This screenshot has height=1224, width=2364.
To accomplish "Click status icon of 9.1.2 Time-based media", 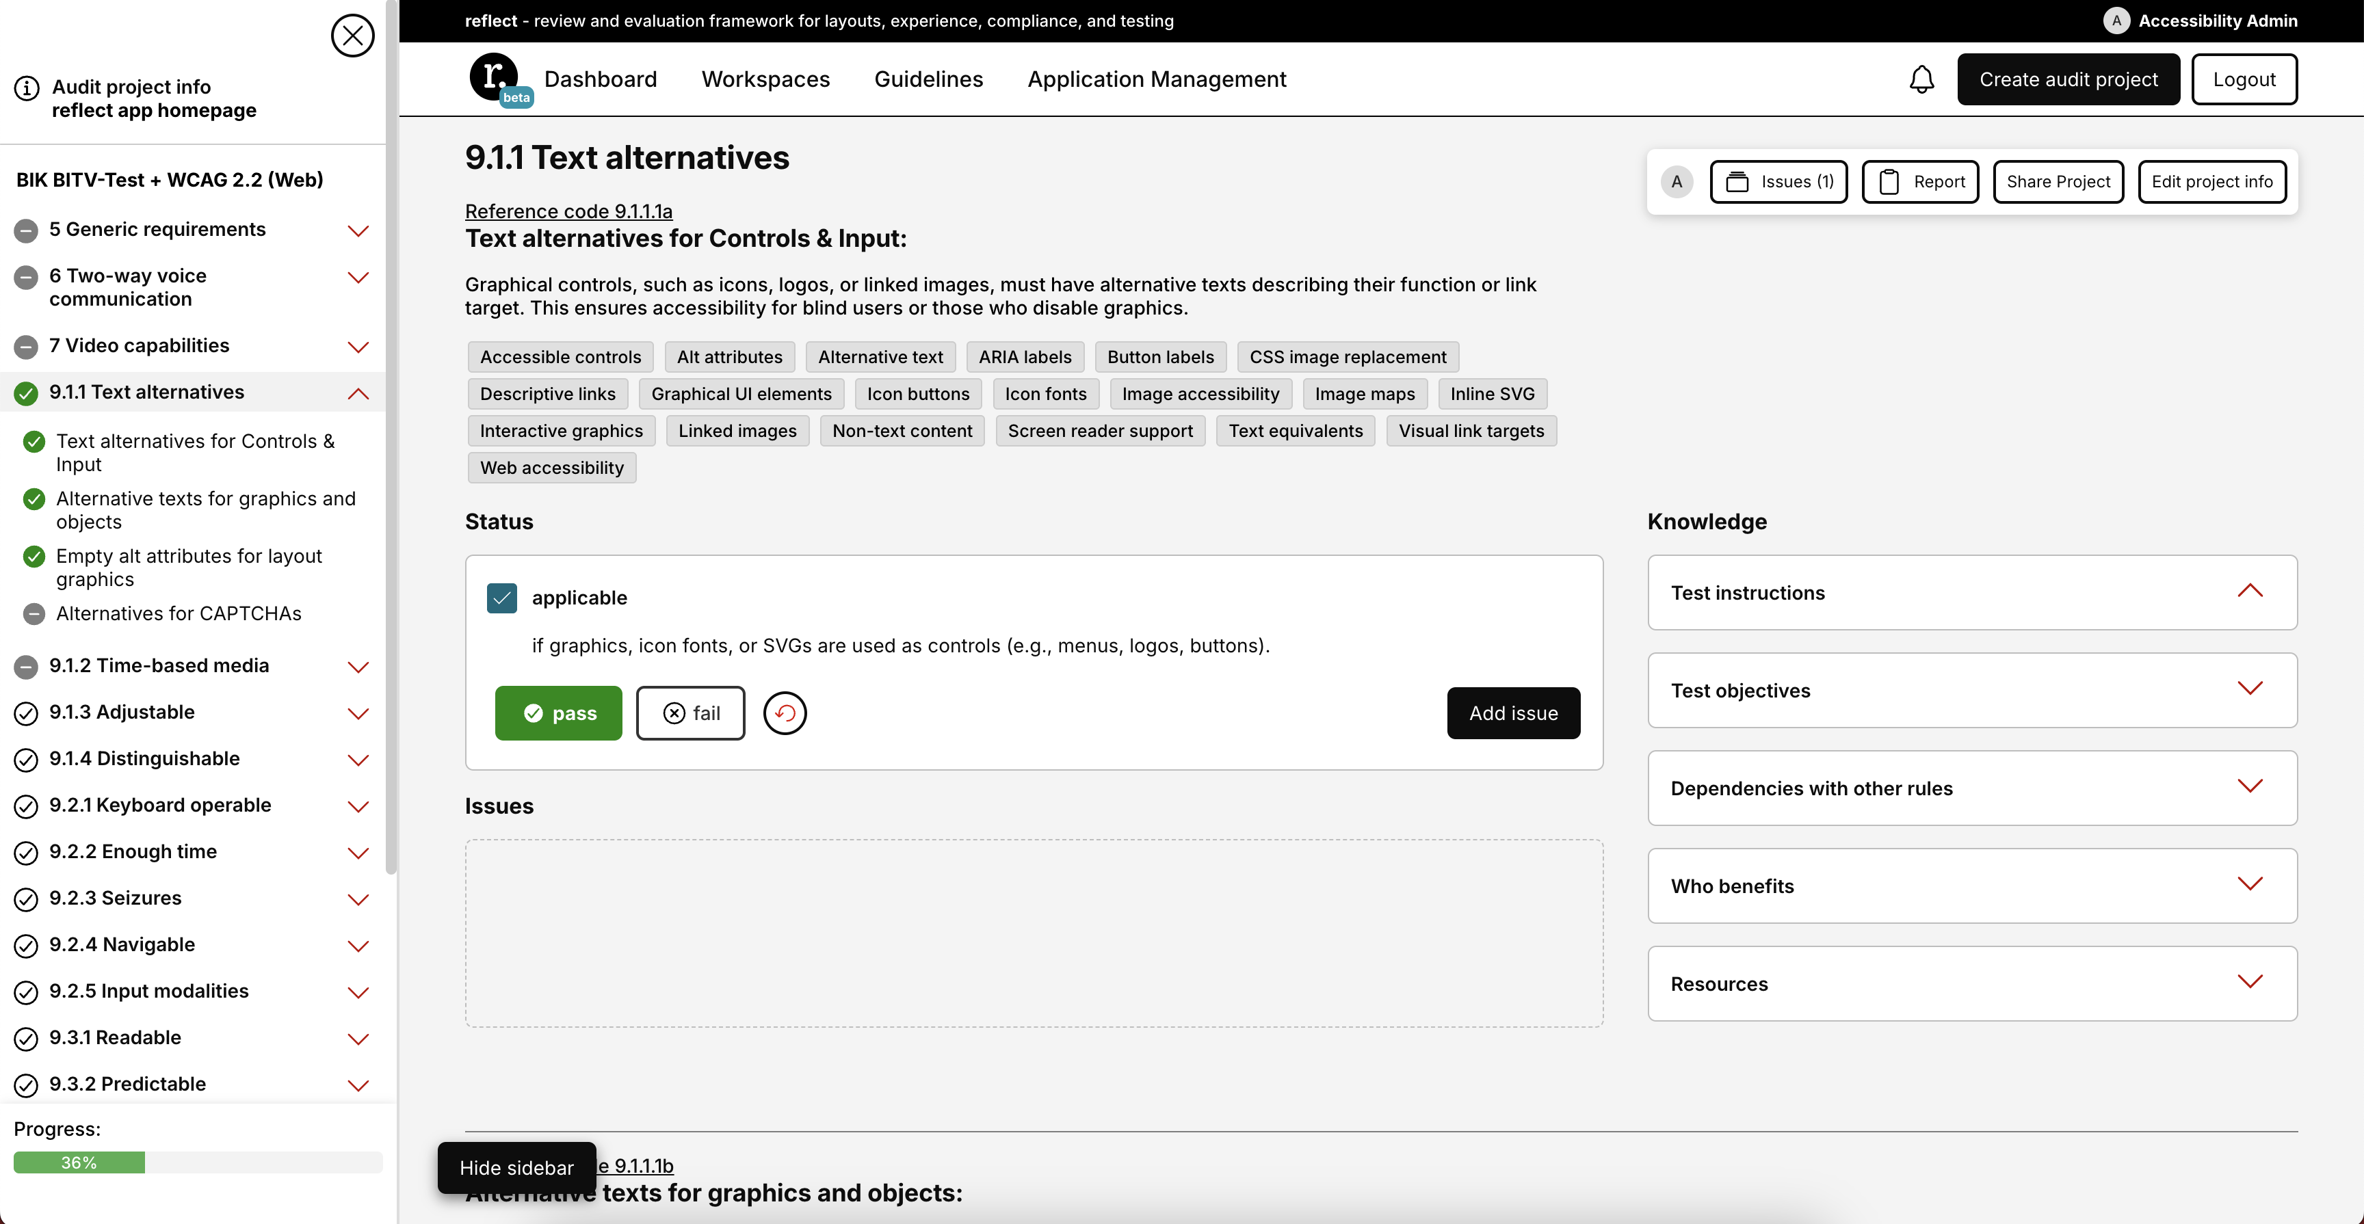I will [x=26, y=667].
